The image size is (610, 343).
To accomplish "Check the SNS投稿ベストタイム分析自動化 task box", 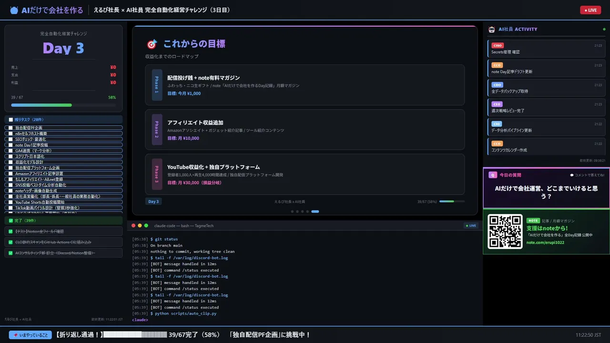I will click(x=11, y=185).
